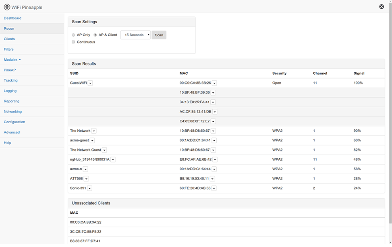Open MAC dropdown in The Network row

pyautogui.click(x=213, y=131)
